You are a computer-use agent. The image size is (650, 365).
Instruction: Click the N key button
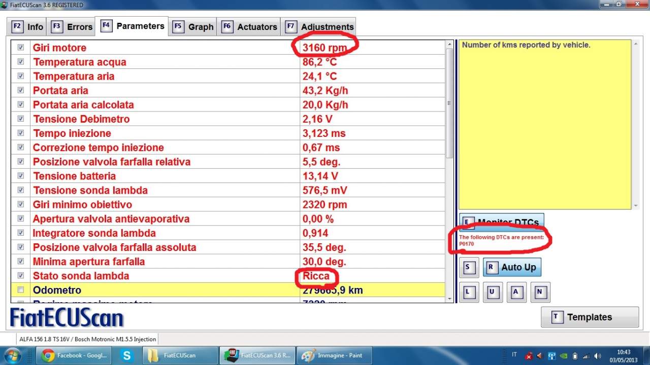[x=540, y=293]
